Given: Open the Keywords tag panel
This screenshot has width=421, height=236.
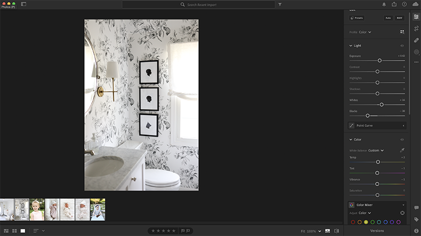Looking at the screenshot, I should (x=416, y=219).
